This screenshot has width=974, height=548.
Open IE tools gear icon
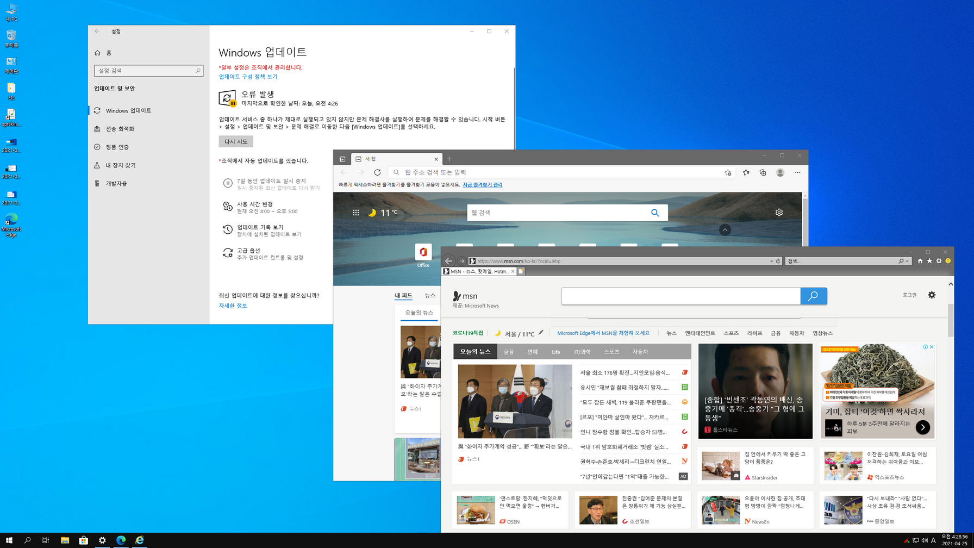click(939, 261)
